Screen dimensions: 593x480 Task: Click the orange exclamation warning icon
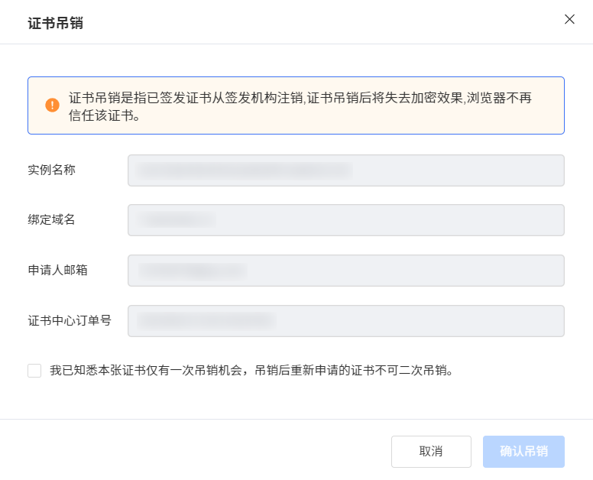52,105
